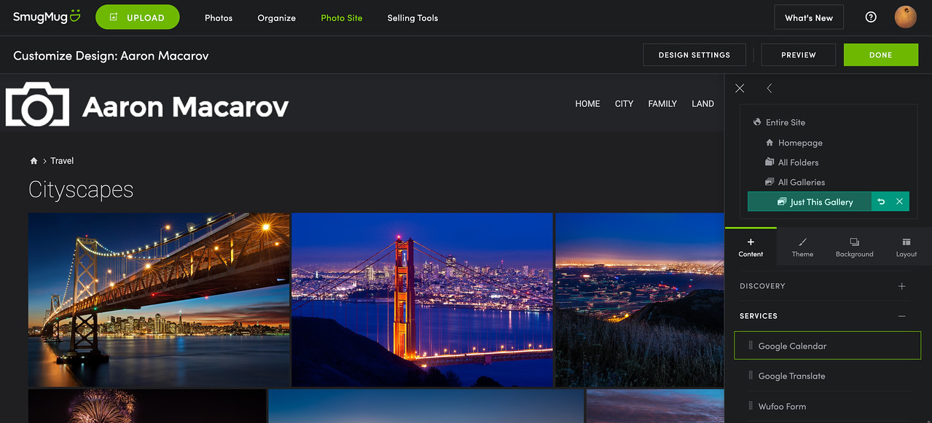Grab the Google Calendar drag handle
This screenshot has width=932, height=423.
click(x=751, y=346)
